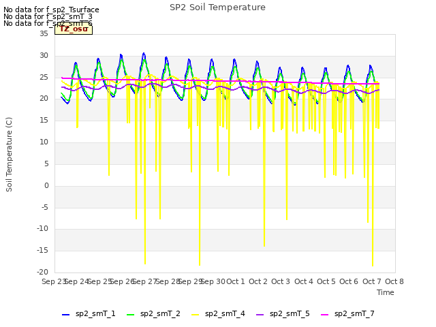Click the Oct 4 x-axis tick label
This screenshot has height=327, width=436.
tap(304, 281)
